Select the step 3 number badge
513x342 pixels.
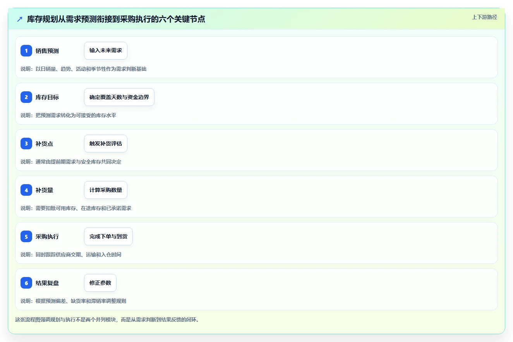[x=26, y=144]
